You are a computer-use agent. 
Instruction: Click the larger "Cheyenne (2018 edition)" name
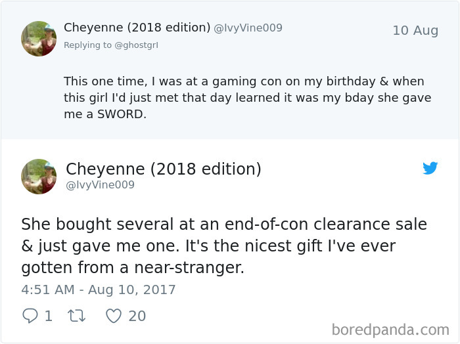point(164,169)
